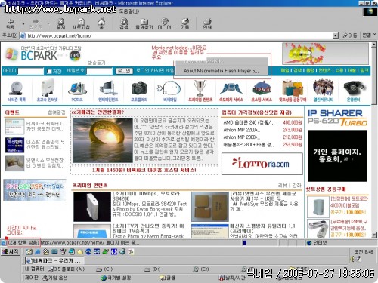Viewport: 378px width, 283px height.
Task: Toggle the 저장 save-ID checkbox
Action: tap(49, 72)
